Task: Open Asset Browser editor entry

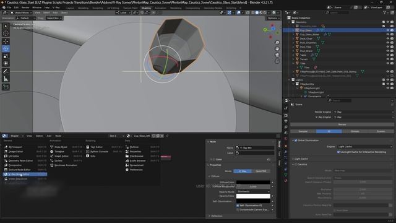Action: [x=142, y=160]
